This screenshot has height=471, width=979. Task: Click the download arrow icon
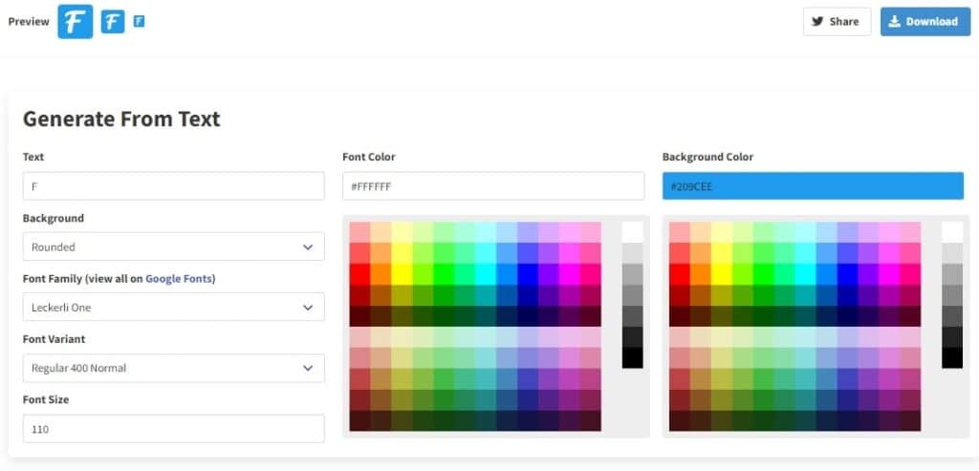pos(893,21)
